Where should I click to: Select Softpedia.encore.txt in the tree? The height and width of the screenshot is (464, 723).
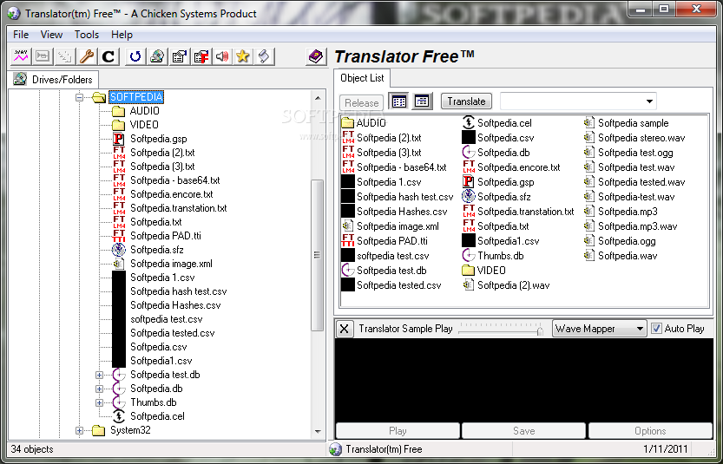pyautogui.click(x=172, y=194)
